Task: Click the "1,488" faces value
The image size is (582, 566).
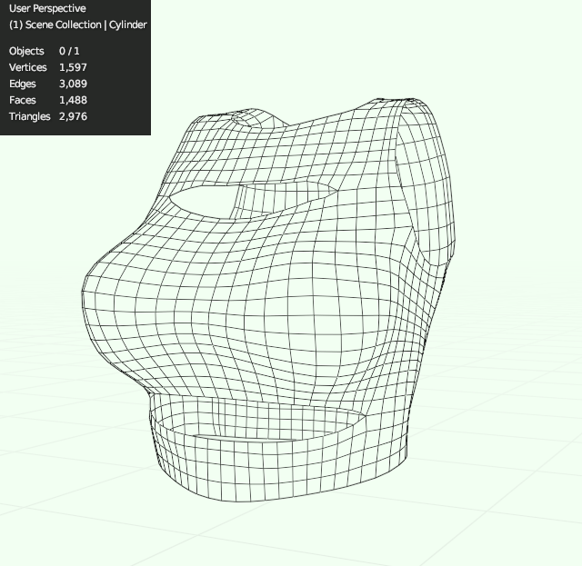Action: (x=73, y=100)
